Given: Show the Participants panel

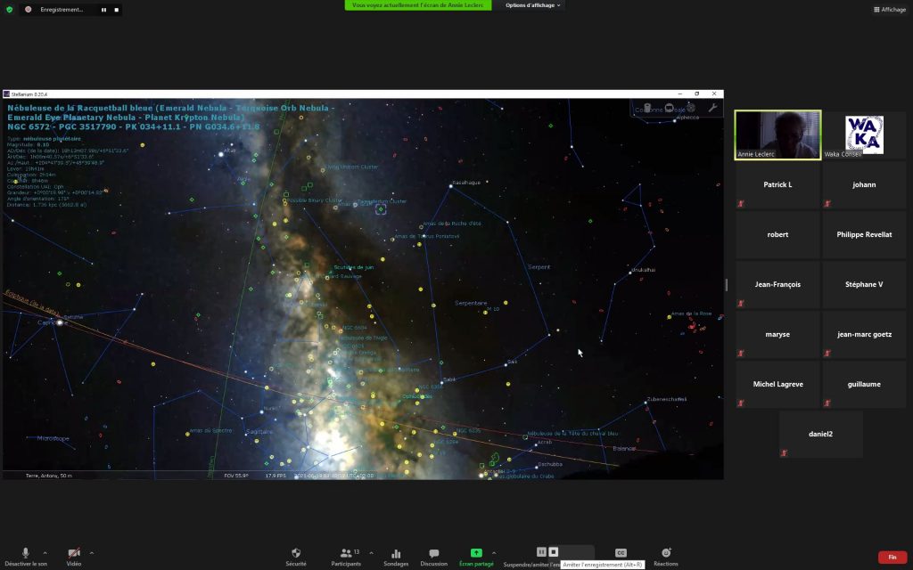Looking at the screenshot, I should point(346,556).
